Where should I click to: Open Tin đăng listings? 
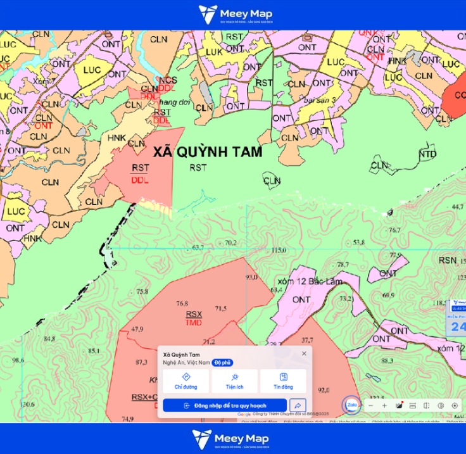coord(283,381)
